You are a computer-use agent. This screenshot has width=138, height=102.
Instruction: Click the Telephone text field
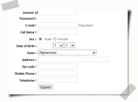(58, 80)
